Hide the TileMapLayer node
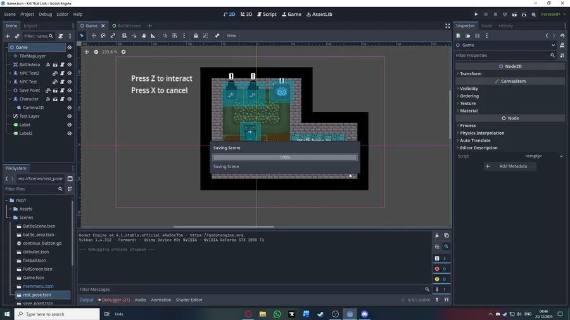Screen dimensions: 570x320 70,56
